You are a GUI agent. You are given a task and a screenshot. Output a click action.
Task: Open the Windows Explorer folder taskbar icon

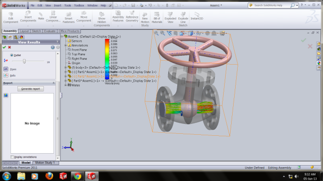(21, 176)
